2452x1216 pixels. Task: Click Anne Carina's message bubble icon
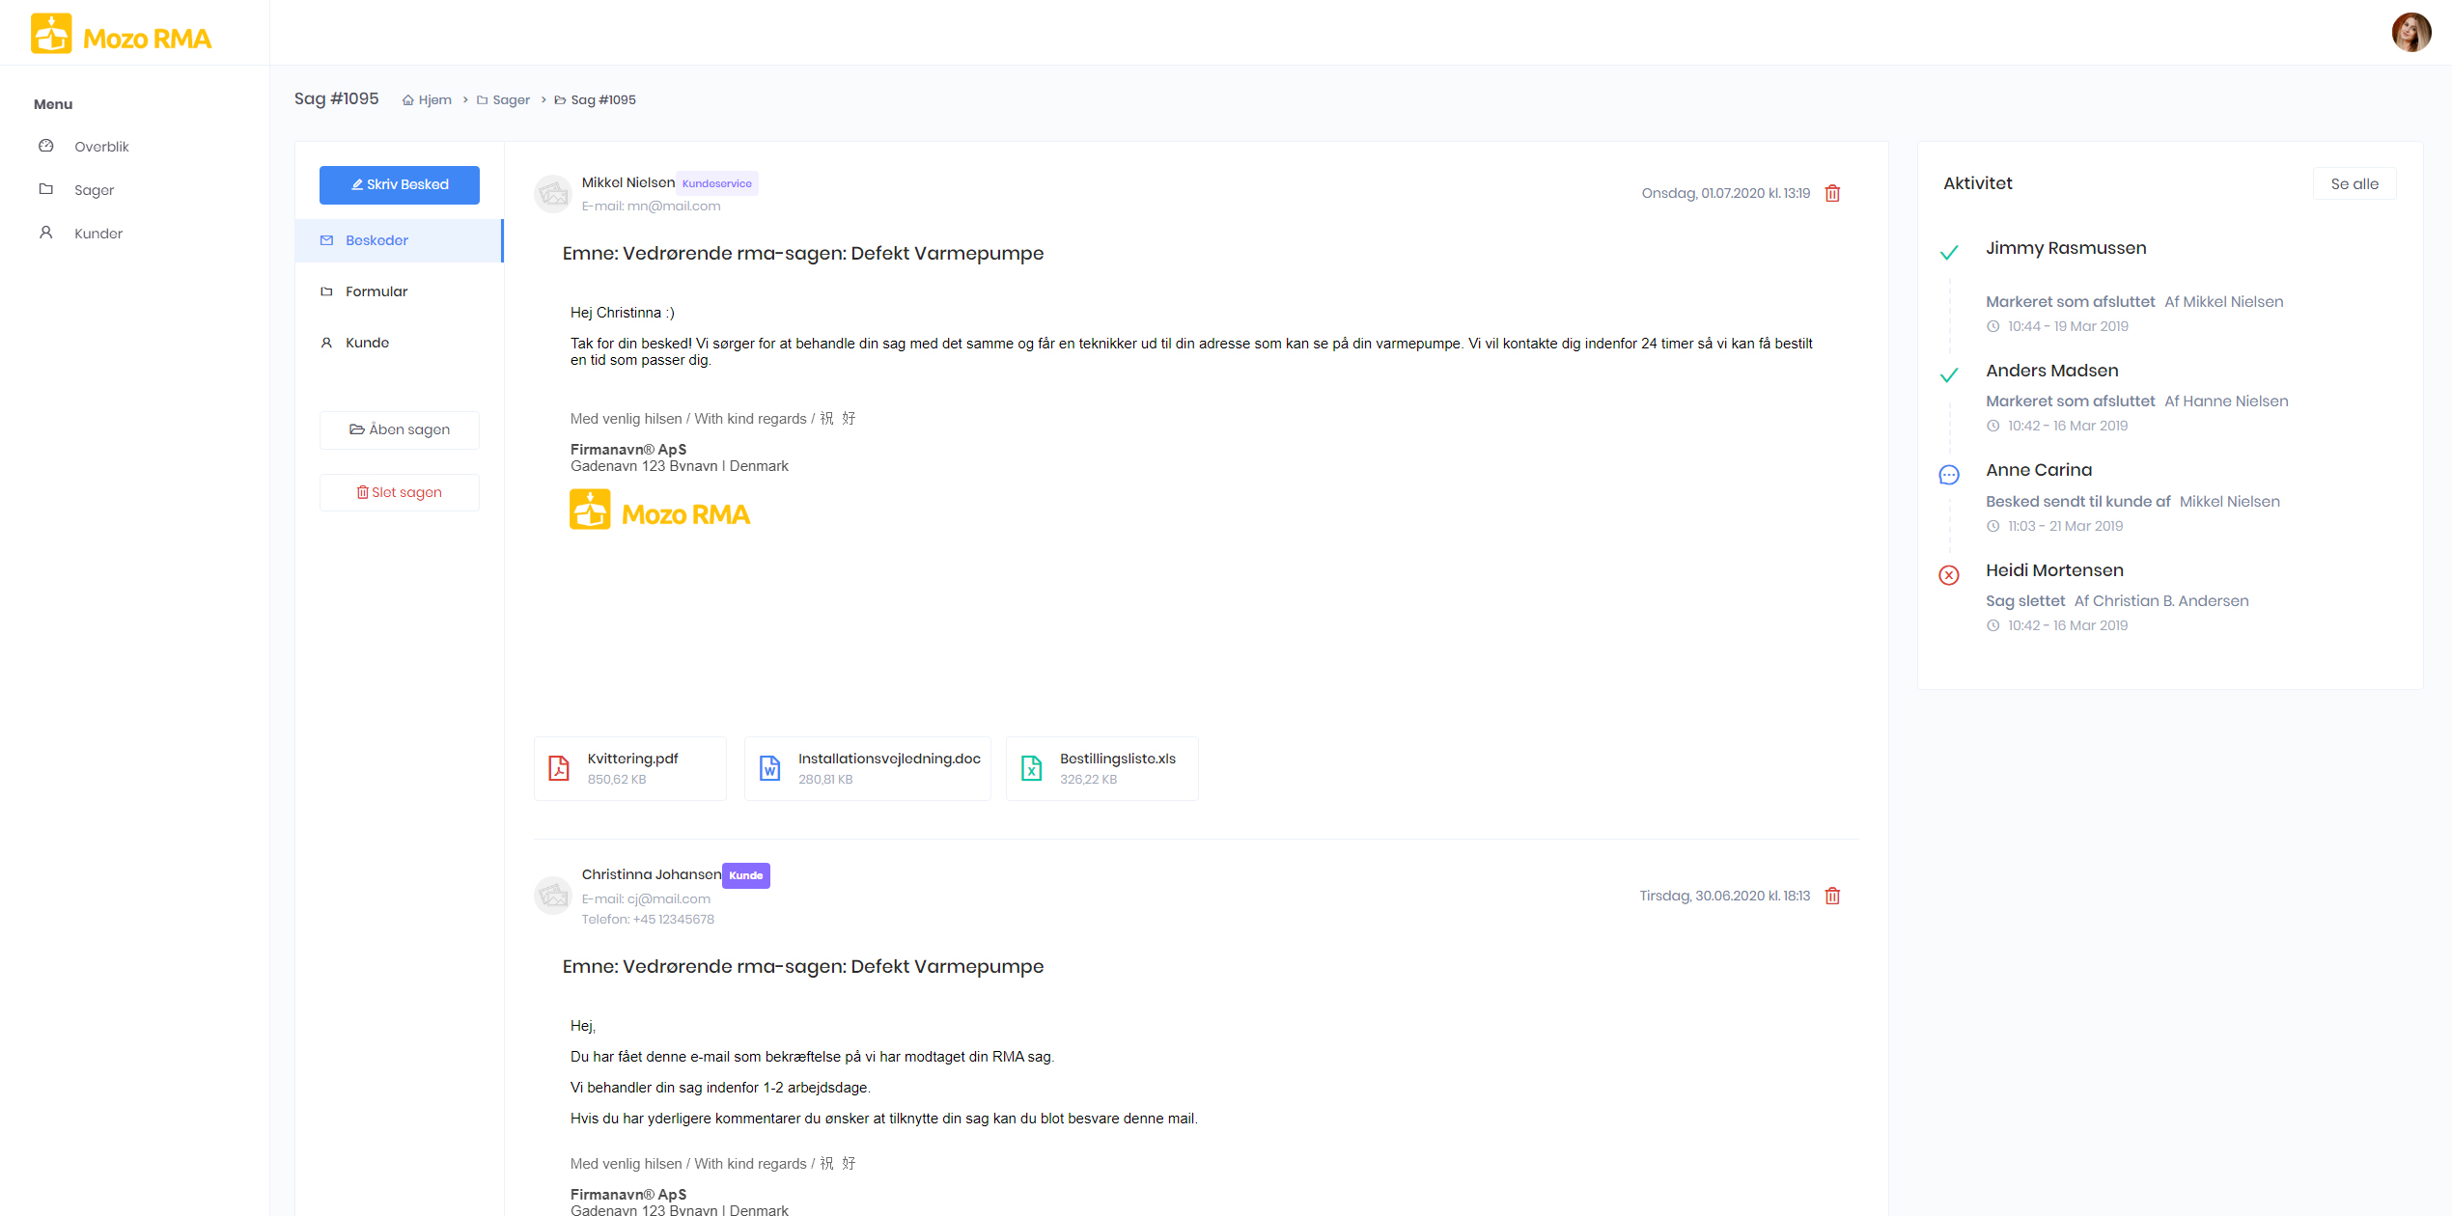click(1949, 476)
